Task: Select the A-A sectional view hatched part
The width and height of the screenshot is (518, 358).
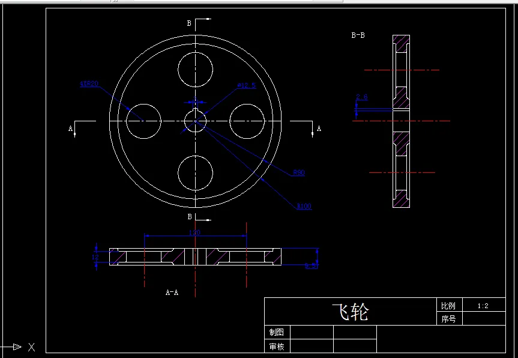Action: (x=195, y=257)
